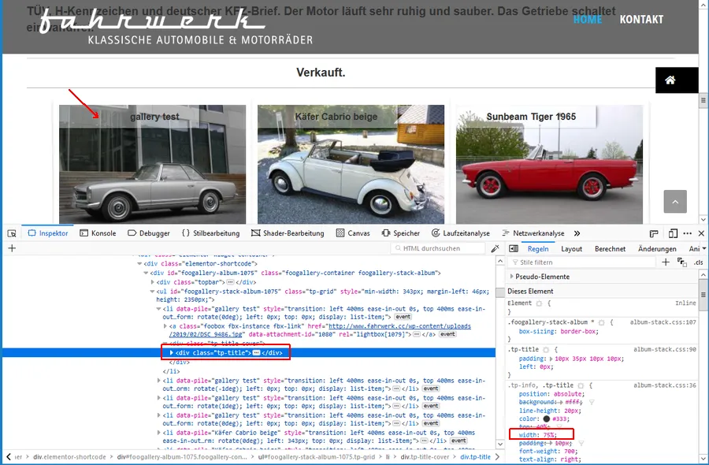
Task: Go to the HOME link in site header
Action: pyautogui.click(x=588, y=20)
